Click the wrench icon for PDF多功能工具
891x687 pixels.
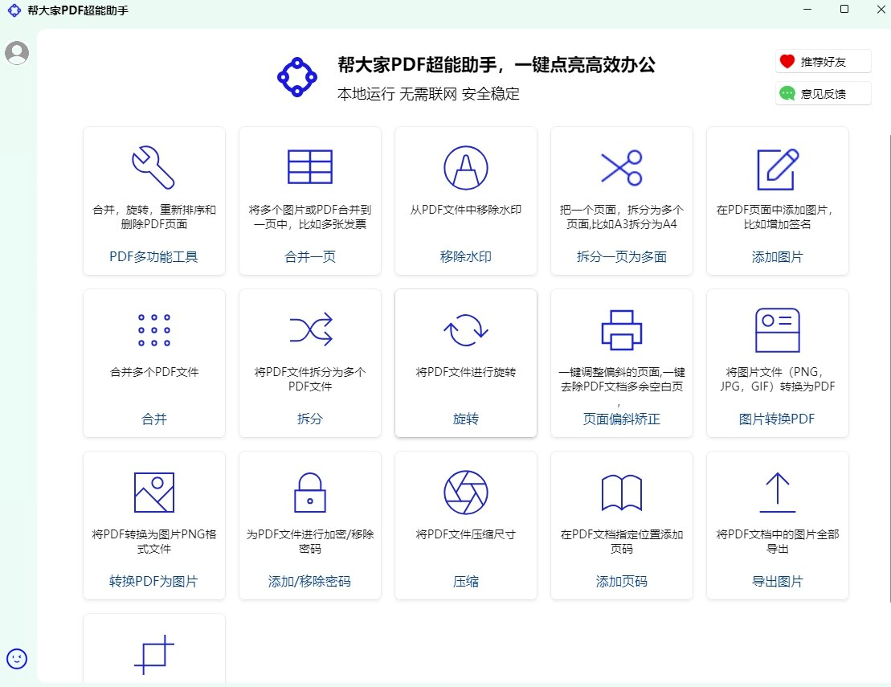tap(153, 168)
